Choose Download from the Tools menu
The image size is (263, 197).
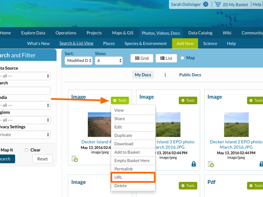[x=133, y=144]
